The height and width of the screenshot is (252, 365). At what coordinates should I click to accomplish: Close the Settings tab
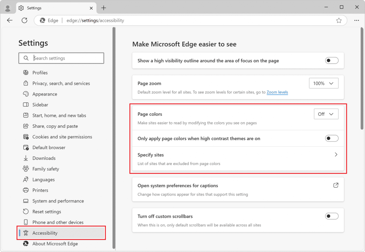click(91, 8)
